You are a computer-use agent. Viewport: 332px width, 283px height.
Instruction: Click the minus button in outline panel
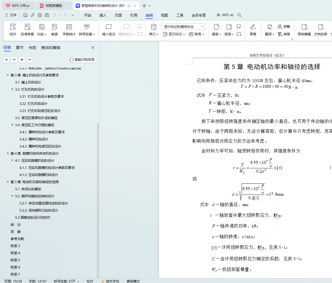(30, 60)
